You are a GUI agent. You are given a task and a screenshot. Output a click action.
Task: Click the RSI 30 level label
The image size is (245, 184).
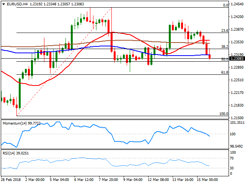pos(232,168)
